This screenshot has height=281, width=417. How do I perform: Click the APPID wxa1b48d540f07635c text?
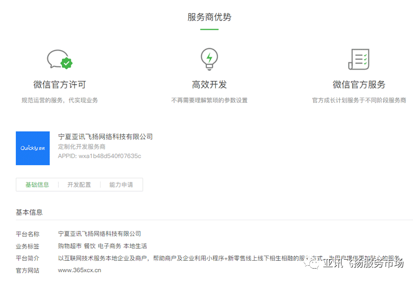click(100, 156)
